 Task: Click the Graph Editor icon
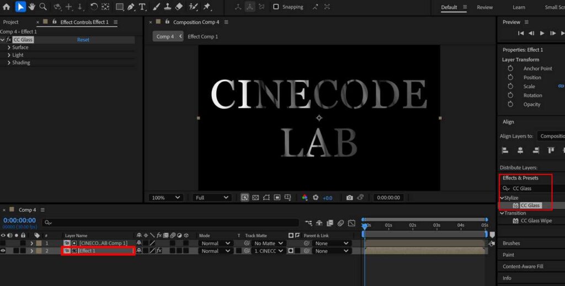(351, 223)
